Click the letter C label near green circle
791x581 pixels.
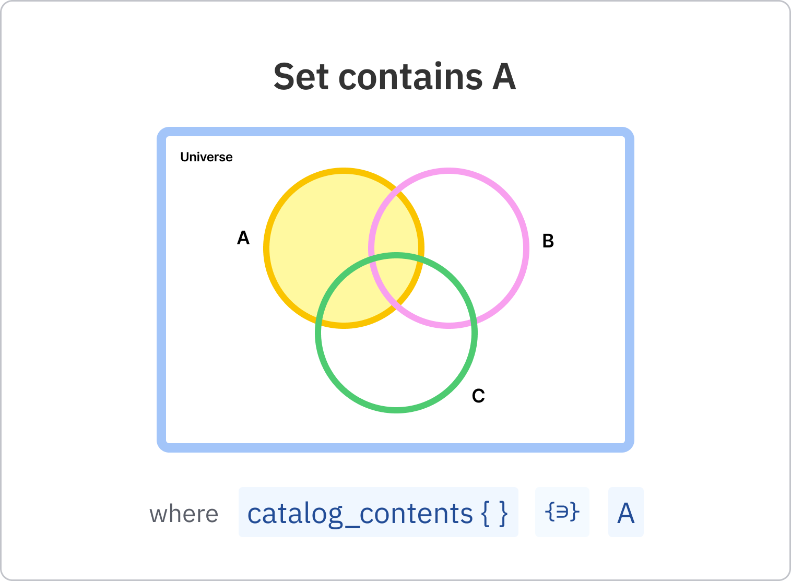coord(478,396)
